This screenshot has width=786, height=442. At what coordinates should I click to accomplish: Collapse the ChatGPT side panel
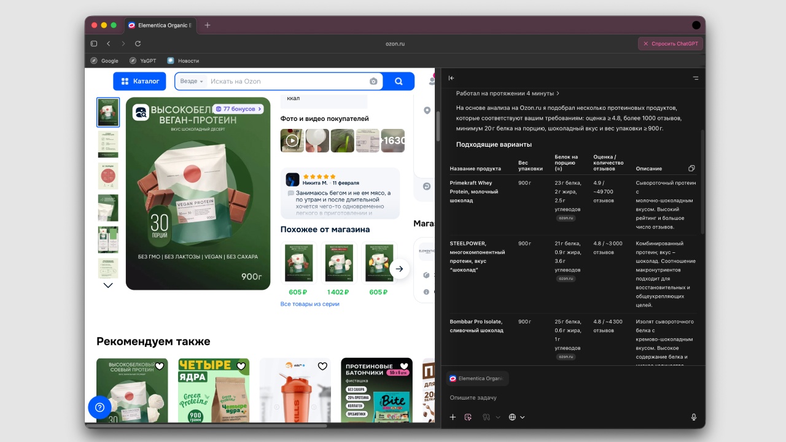[x=451, y=78]
